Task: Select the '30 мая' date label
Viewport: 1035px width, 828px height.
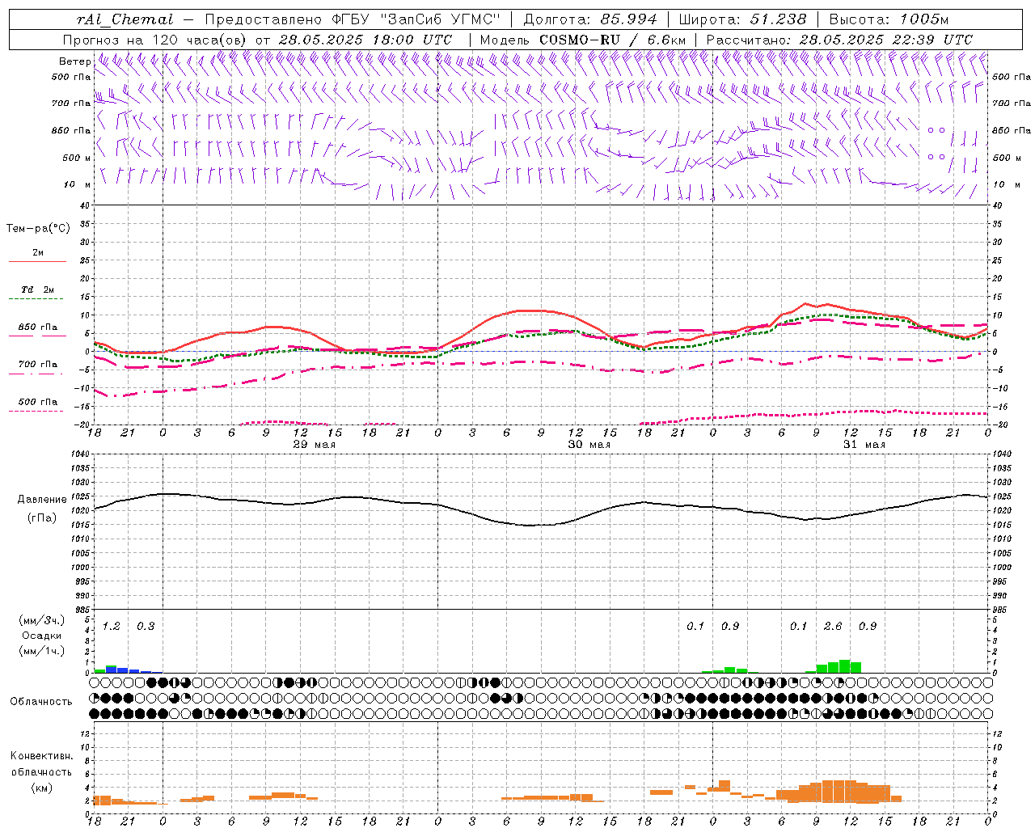Action: click(x=589, y=445)
